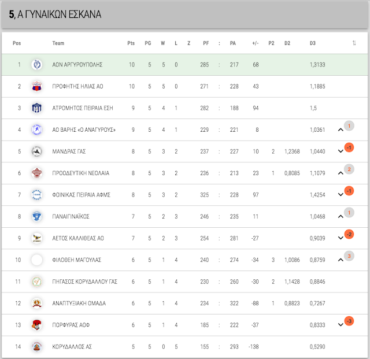Click the ΠΡΟΦΗΤΗΣ ΗΛΙΑΣ ΑΟ team crest
Screen dimensions: 370x359
point(37,86)
